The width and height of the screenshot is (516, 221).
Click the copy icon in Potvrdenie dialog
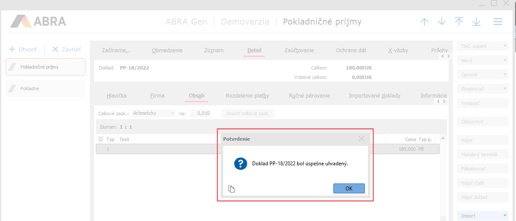(231, 189)
